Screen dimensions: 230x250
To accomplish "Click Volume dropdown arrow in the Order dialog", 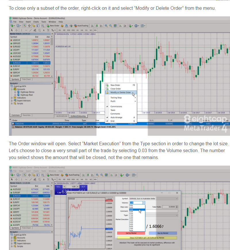I will point(144,203).
